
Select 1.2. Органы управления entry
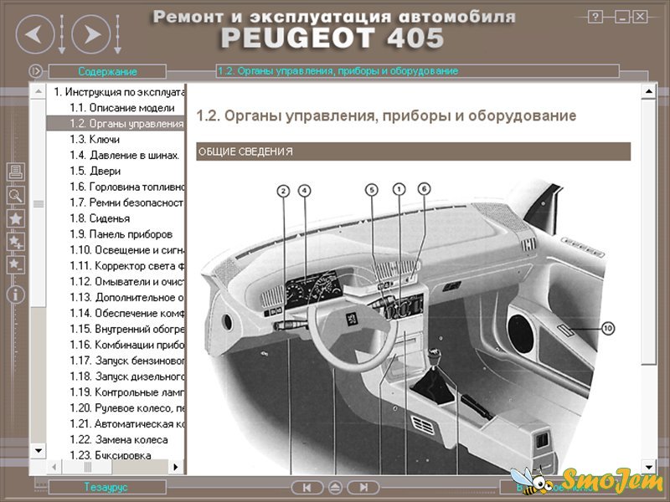tap(116, 123)
